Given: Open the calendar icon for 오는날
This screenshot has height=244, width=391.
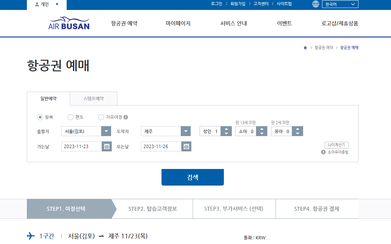Looking at the screenshot, I should (186, 146).
